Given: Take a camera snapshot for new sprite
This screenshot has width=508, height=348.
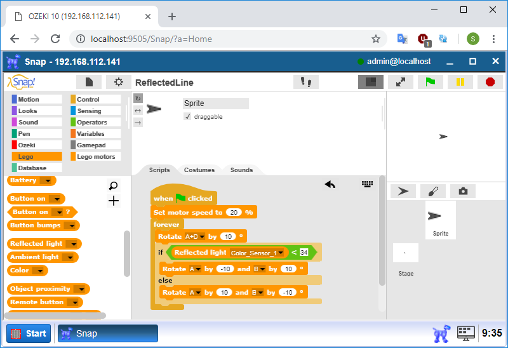Looking at the screenshot, I should (x=463, y=191).
